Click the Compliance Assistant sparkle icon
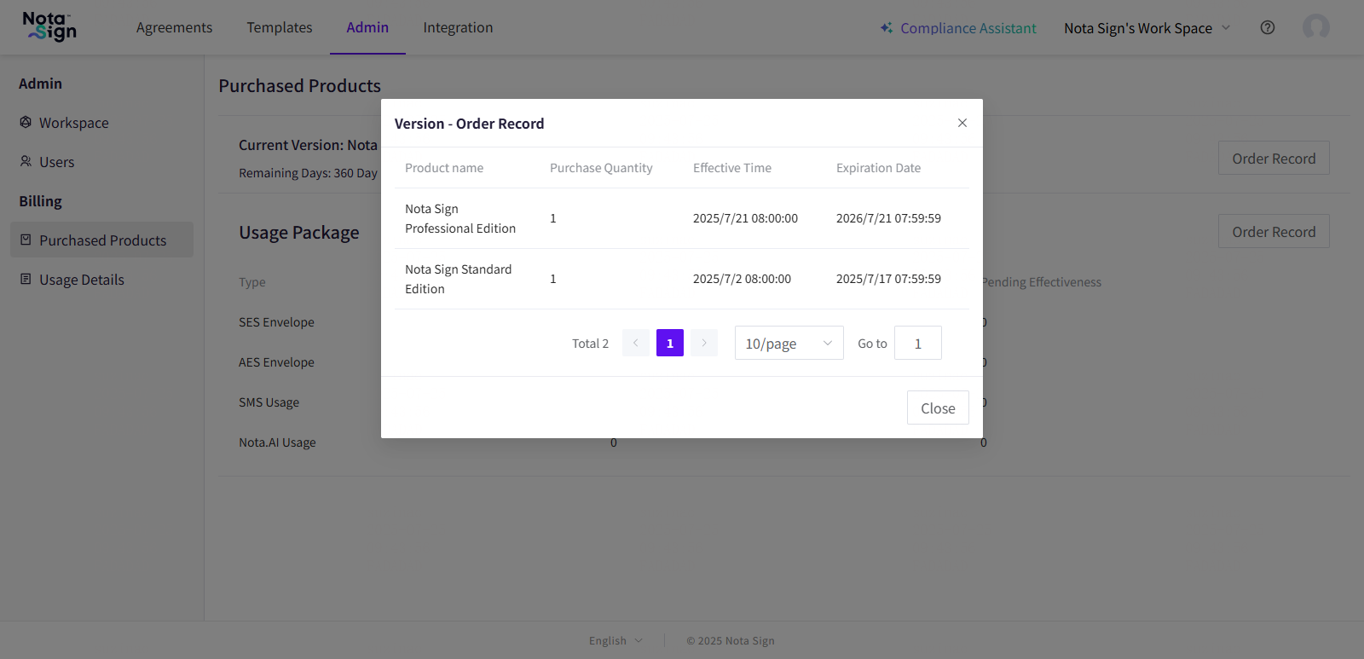The width and height of the screenshot is (1364, 659). coord(887,28)
